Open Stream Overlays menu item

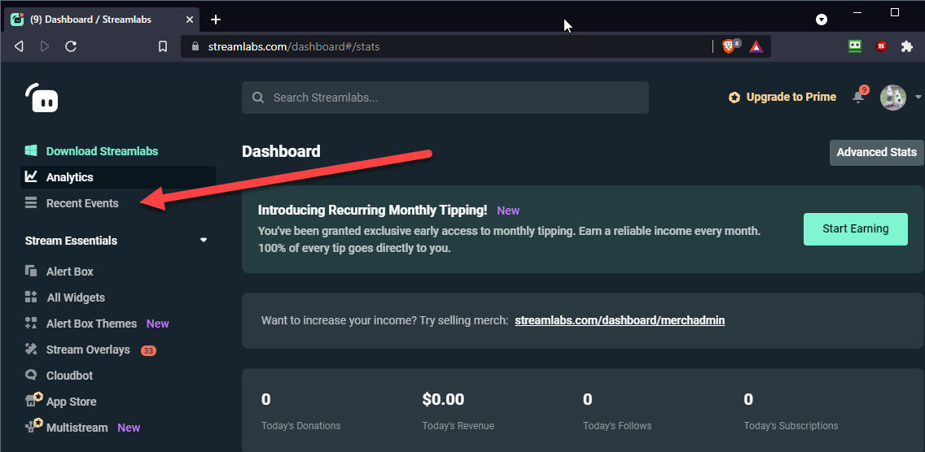pyautogui.click(x=88, y=350)
